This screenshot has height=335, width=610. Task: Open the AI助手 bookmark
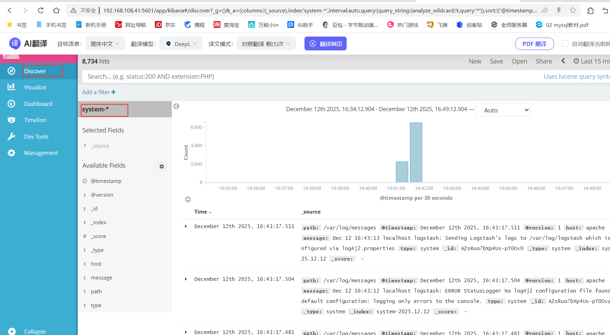tap(300, 25)
